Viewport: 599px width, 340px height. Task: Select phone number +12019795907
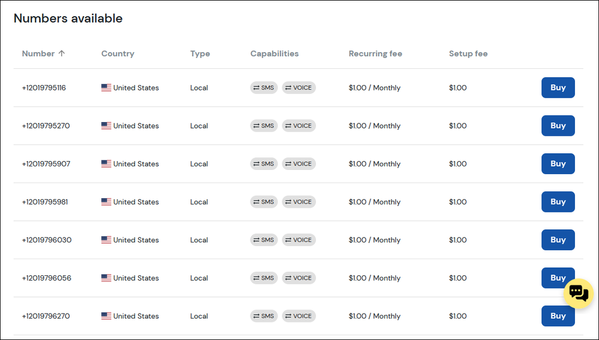point(46,164)
